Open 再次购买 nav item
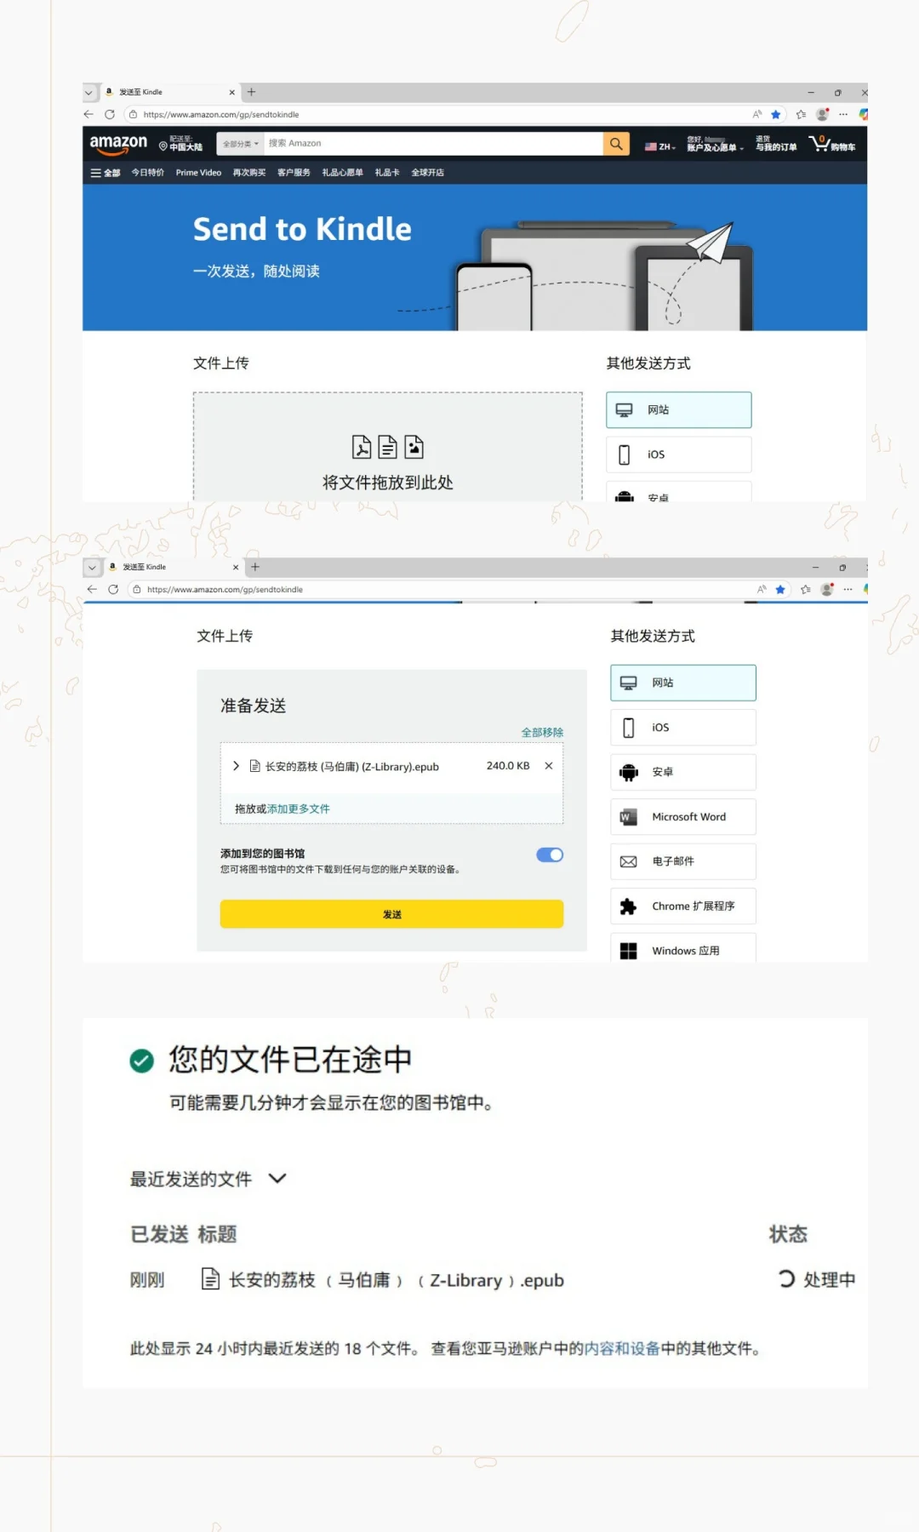Screen dimensions: 919x1532 click(249, 173)
